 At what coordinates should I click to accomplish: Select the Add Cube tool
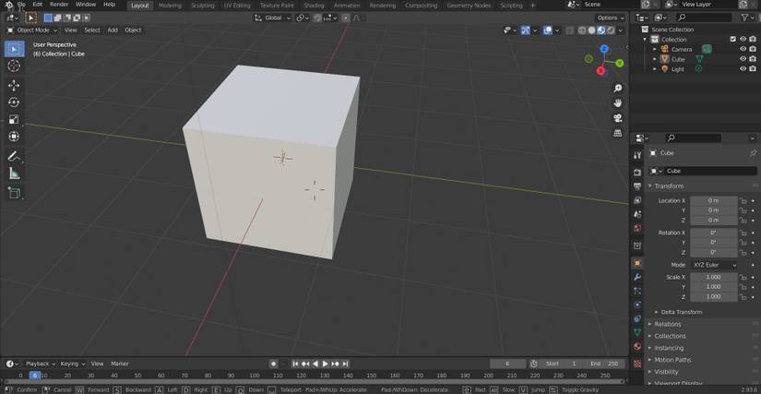pyautogui.click(x=14, y=193)
